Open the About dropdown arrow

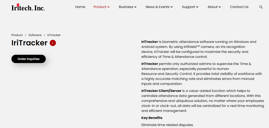tap(220, 7)
